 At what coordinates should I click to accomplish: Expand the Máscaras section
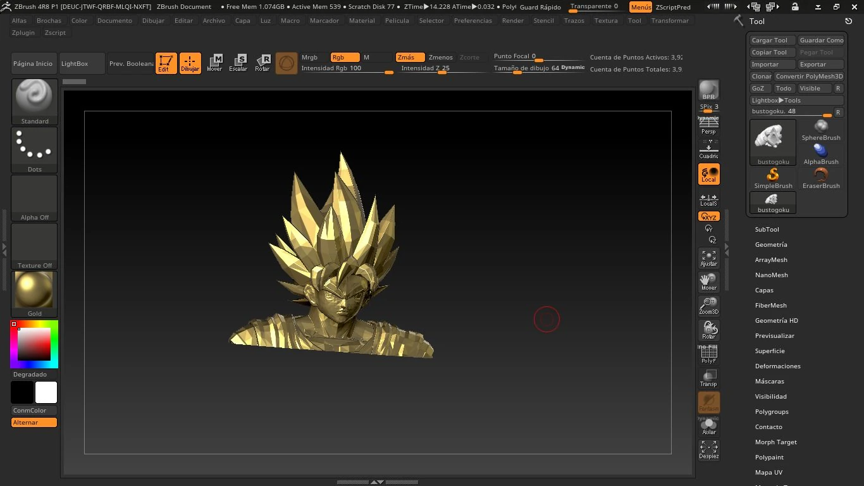[769, 381]
